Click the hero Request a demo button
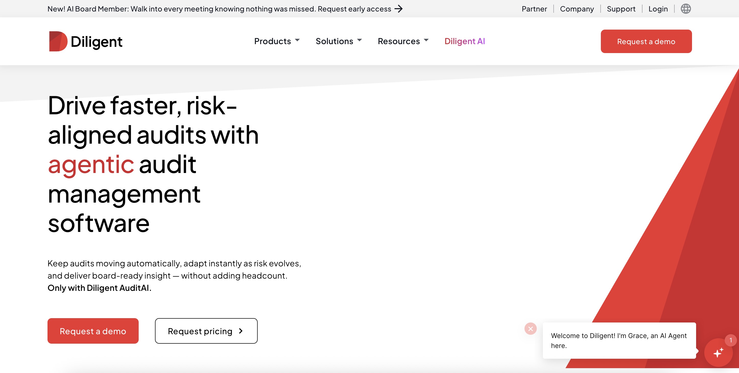739x373 pixels. (x=93, y=331)
